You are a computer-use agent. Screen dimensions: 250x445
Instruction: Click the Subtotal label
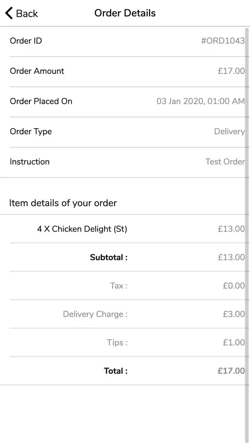tap(109, 257)
